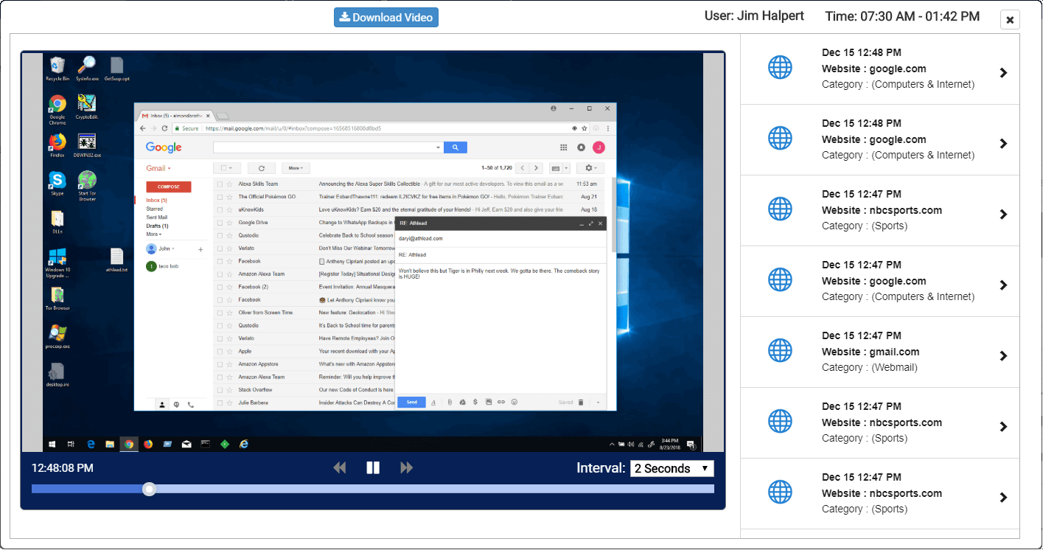
Task: Click the DLLs folder desktop icon
Action: point(57,221)
